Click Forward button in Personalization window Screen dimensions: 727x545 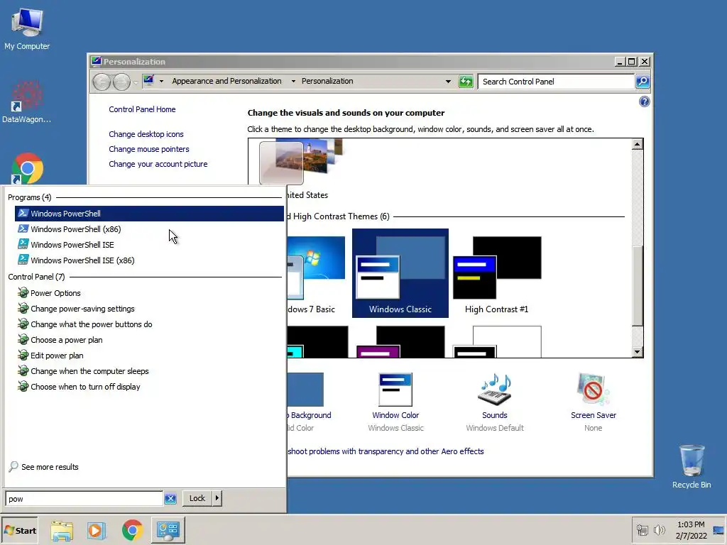point(121,82)
